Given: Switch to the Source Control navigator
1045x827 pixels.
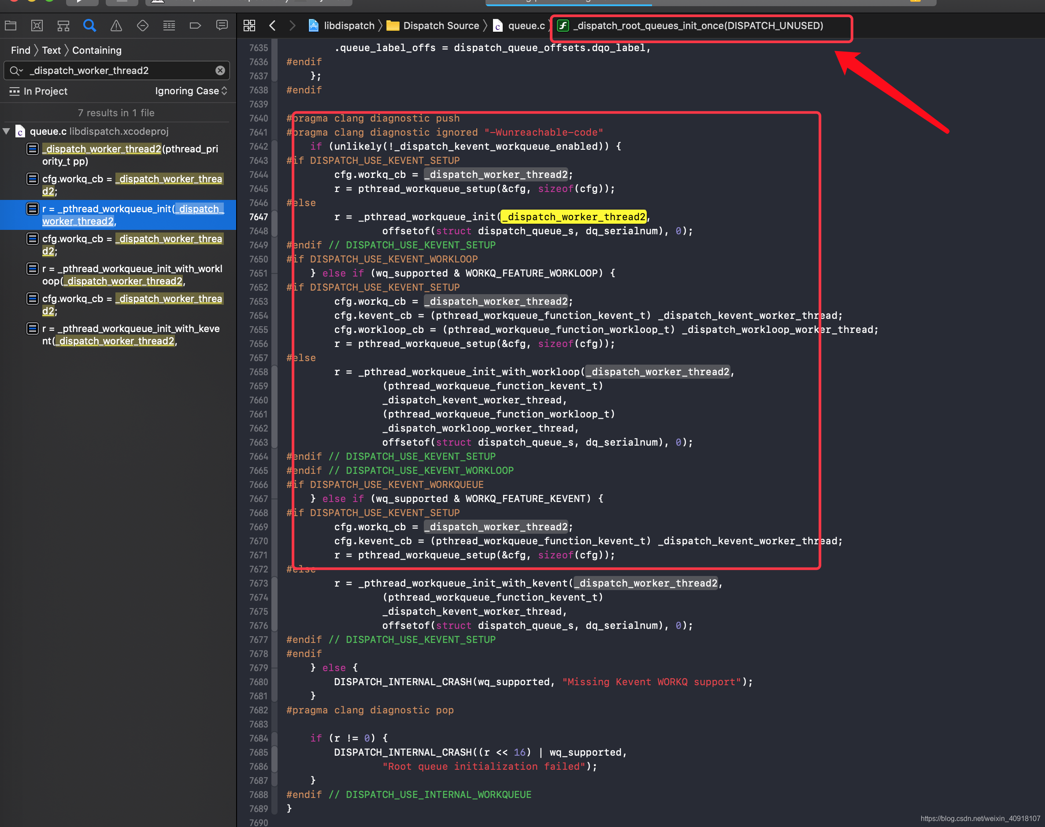Looking at the screenshot, I should [37, 26].
